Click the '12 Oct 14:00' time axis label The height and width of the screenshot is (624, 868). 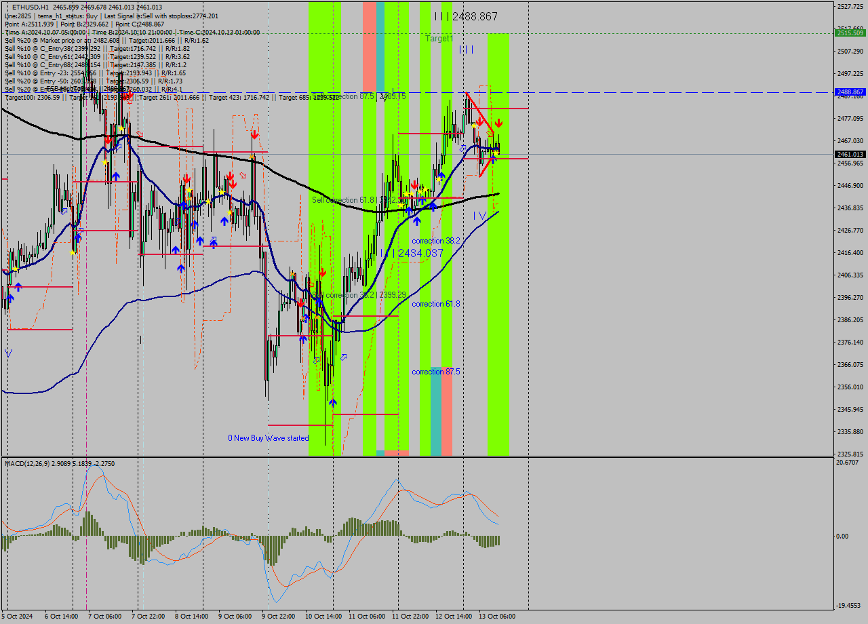[x=453, y=617]
